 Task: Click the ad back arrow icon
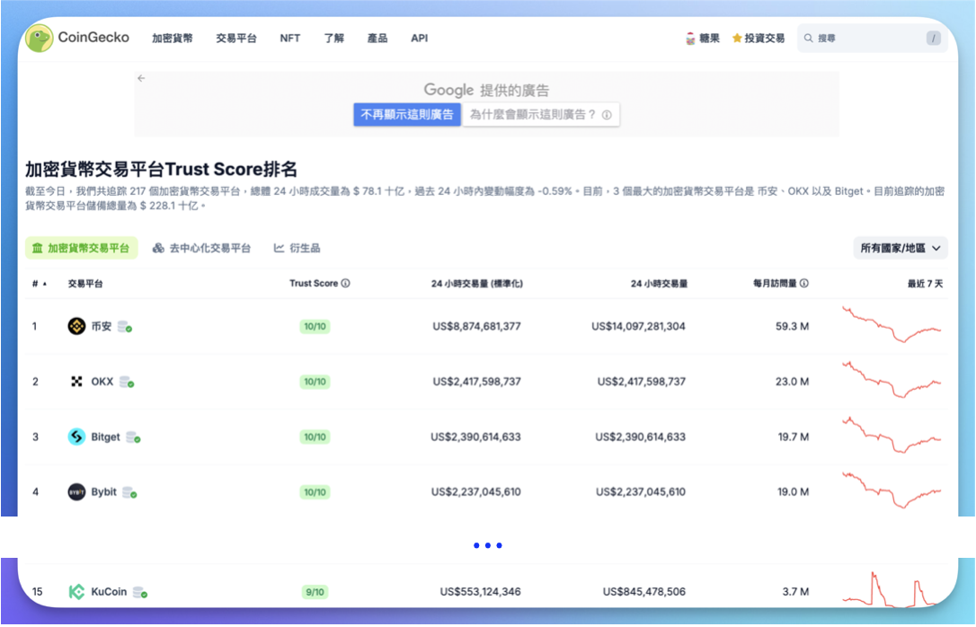point(141,78)
